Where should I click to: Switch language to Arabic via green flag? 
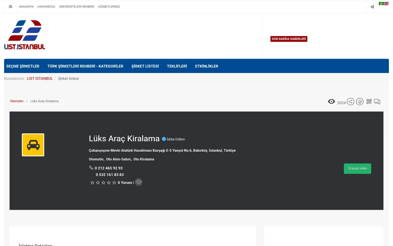click(x=381, y=4)
